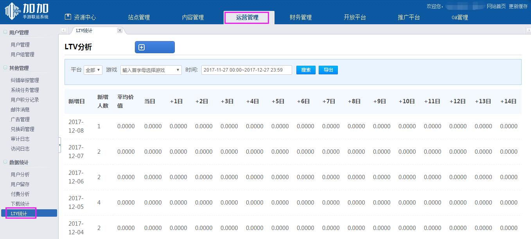Collapse the sidebar using the splitter handle
This screenshot has height=239, width=531.
(x=59, y=145)
